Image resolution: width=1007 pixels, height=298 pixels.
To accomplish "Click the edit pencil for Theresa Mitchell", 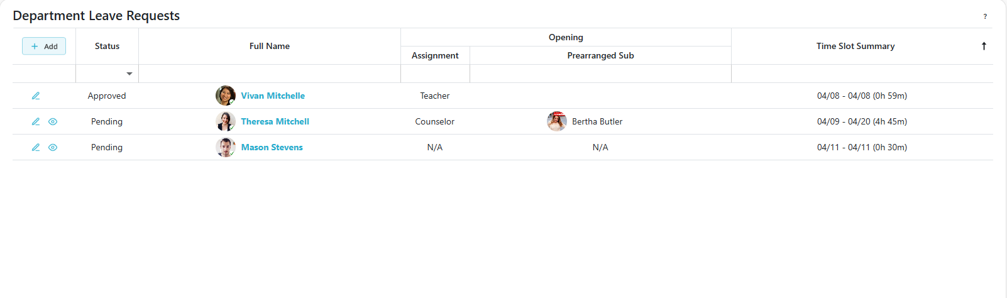I will (36, 121).
